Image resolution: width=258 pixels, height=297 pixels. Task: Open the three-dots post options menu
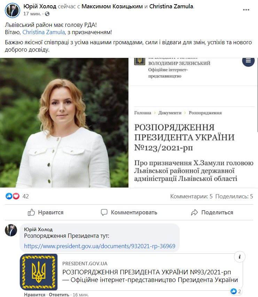[246, 10]
